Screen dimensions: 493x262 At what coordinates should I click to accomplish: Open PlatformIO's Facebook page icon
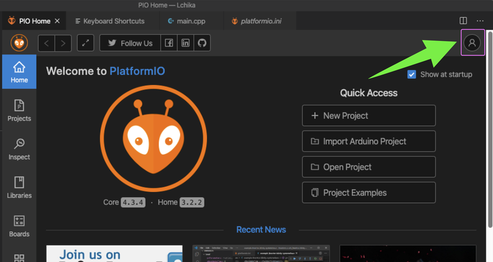point(169,43)
